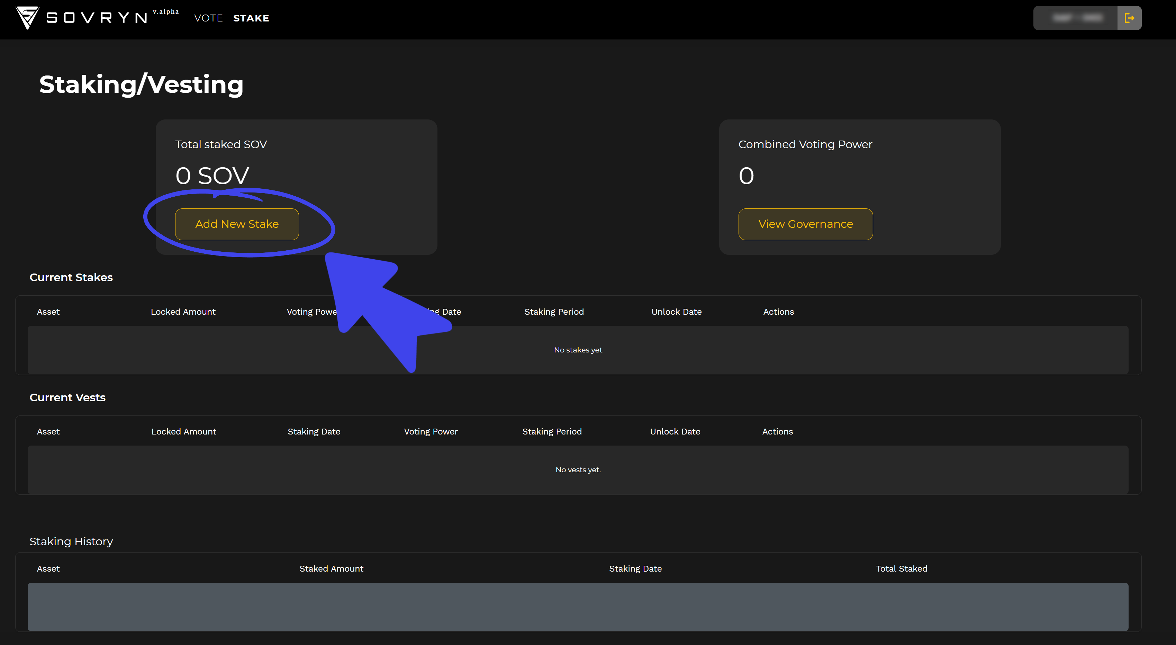Screen dimensions: 1176x645
Task: Click Actions header in Current Vests
Action: (777, 432)
